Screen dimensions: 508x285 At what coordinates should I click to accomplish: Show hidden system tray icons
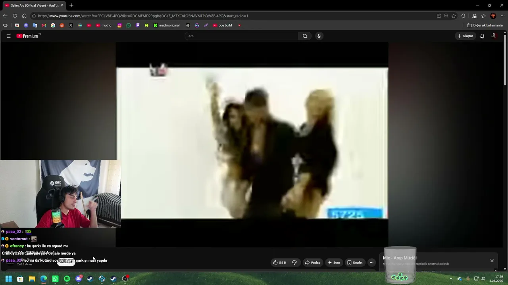tap(451, 279)
